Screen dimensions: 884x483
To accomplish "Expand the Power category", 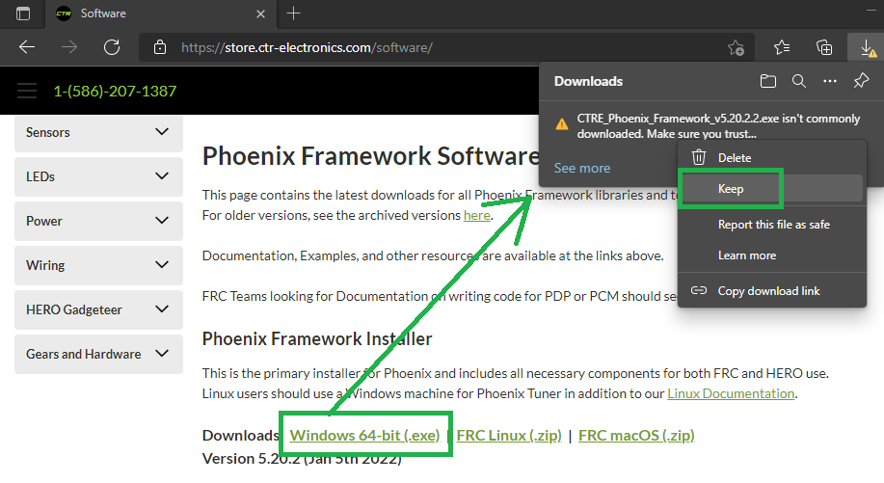I will pos(98,221).
